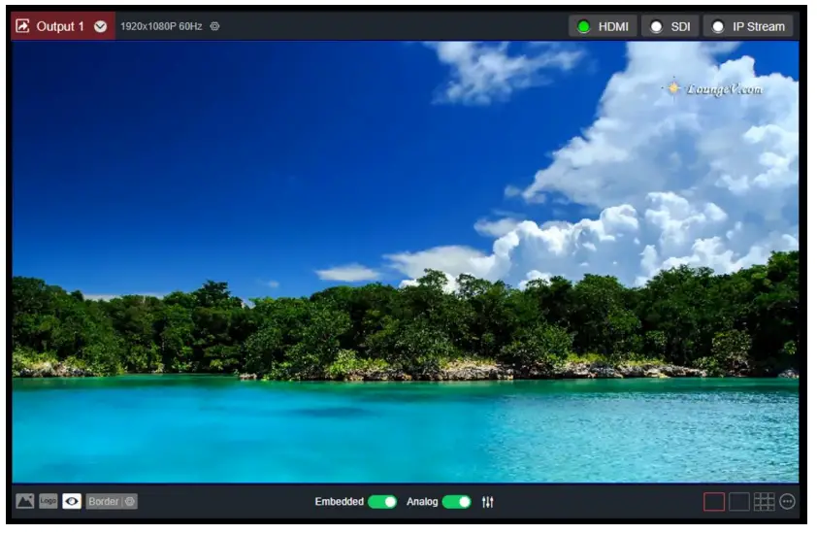Click the Logo overlay button

coord(48,502)
